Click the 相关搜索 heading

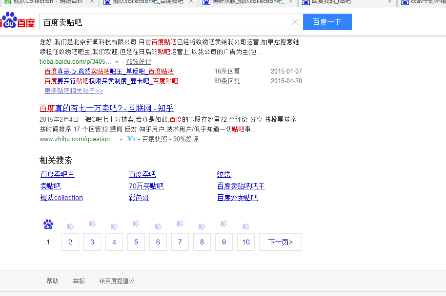56,160
